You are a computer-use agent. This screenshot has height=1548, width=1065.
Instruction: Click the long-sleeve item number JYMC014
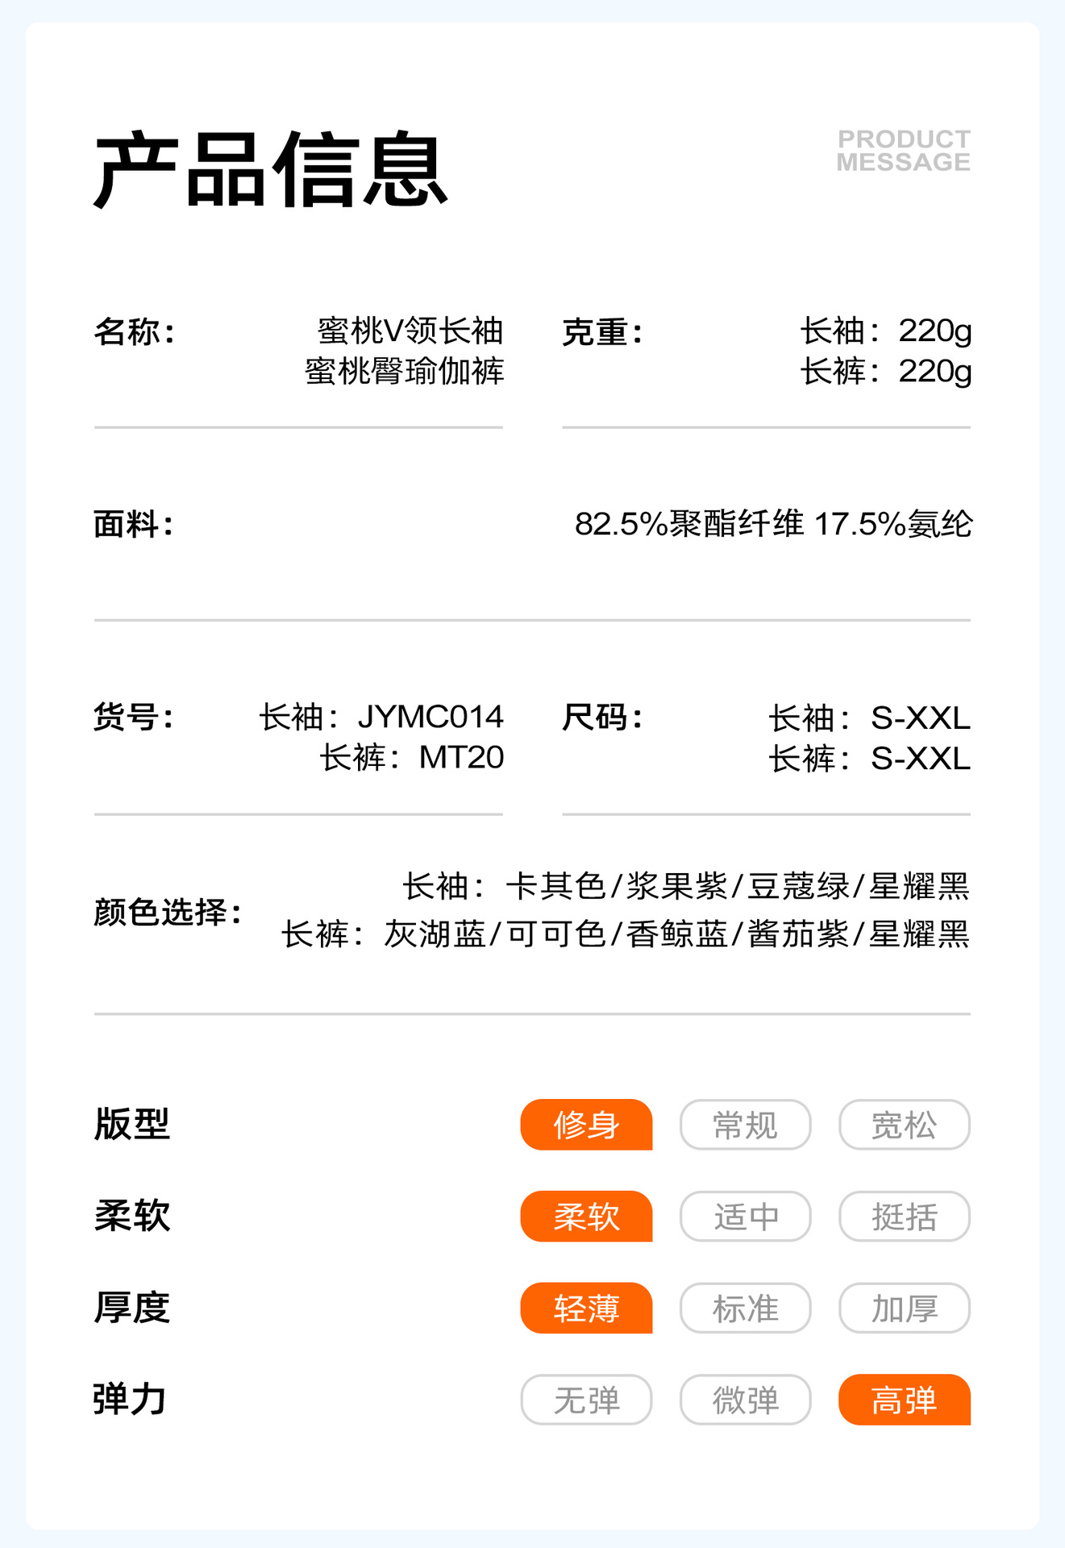click(431, 717)
